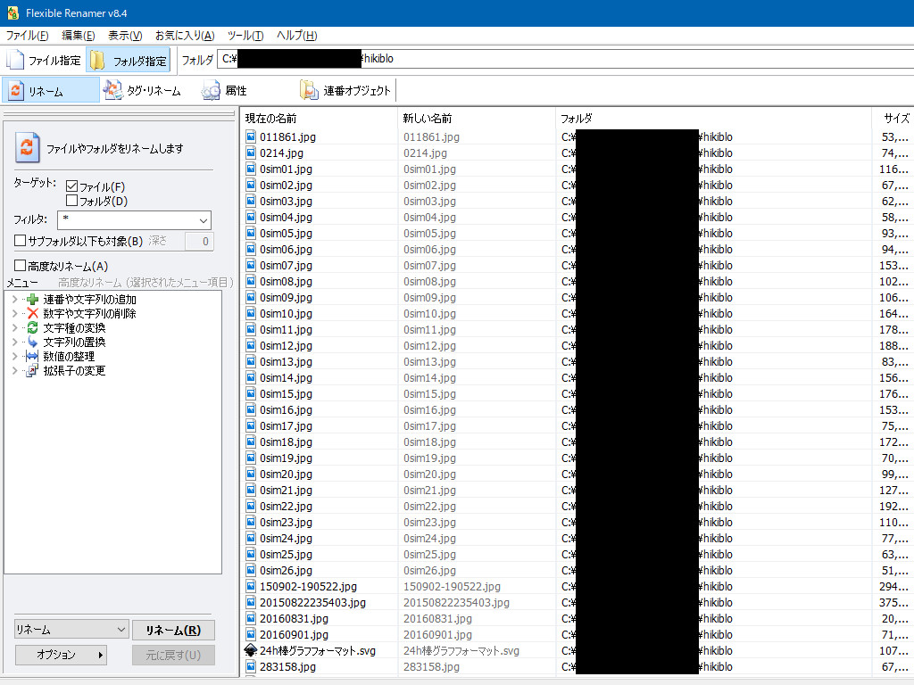This screenshot has width=914, height=685.
Task: Open the オプション button submenu
Action: coord(62,655)
